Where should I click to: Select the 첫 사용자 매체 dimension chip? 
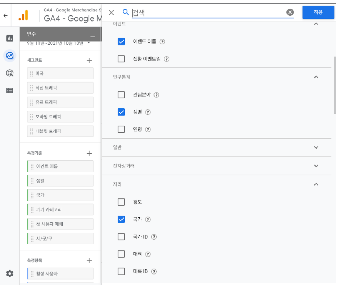(x=60, y=224)
